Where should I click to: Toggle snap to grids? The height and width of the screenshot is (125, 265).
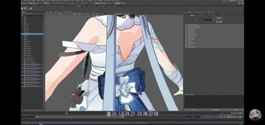pyautogui.click(x=55, y=3)
